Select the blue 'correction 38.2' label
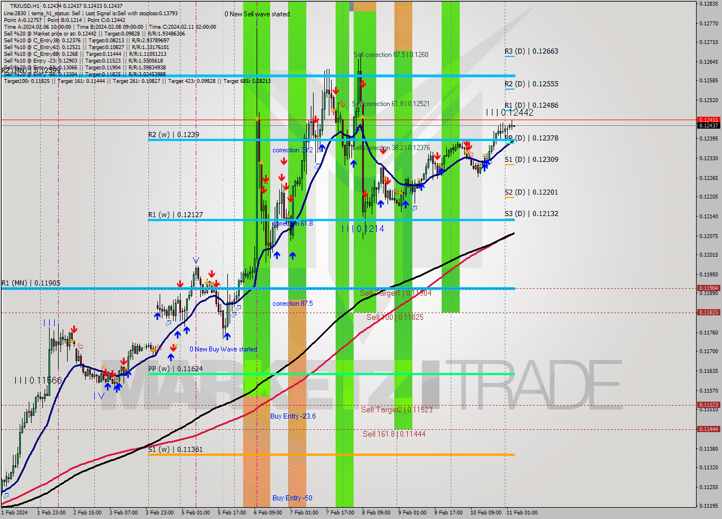Viewport: 722px width, 519px height. pyautogui.click(x=292, y=151)
